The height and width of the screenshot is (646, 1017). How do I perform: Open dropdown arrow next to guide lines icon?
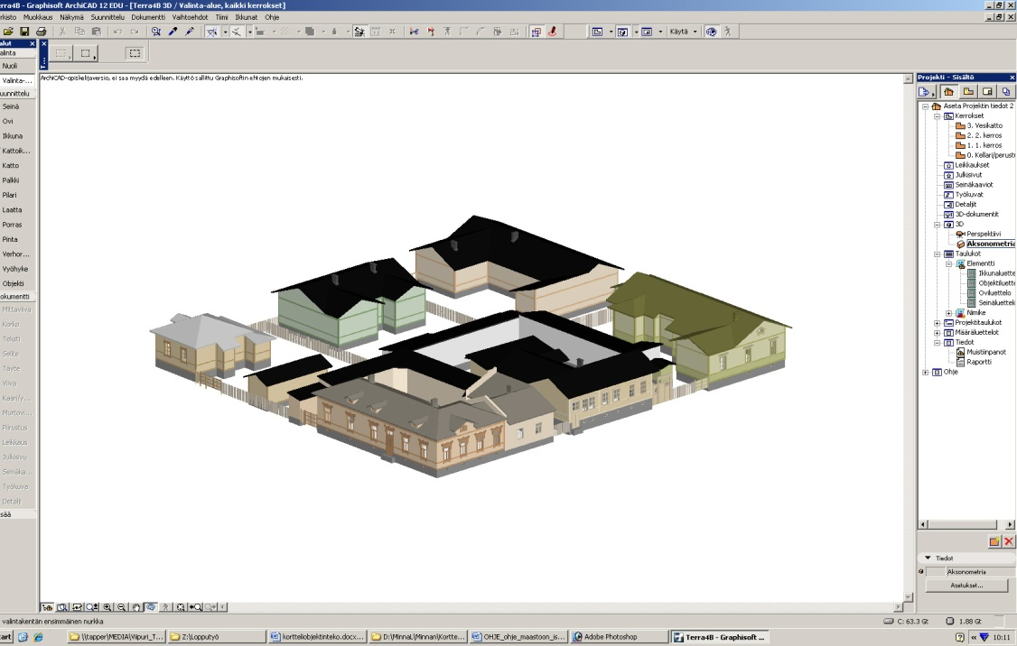[x=225, y=31]
